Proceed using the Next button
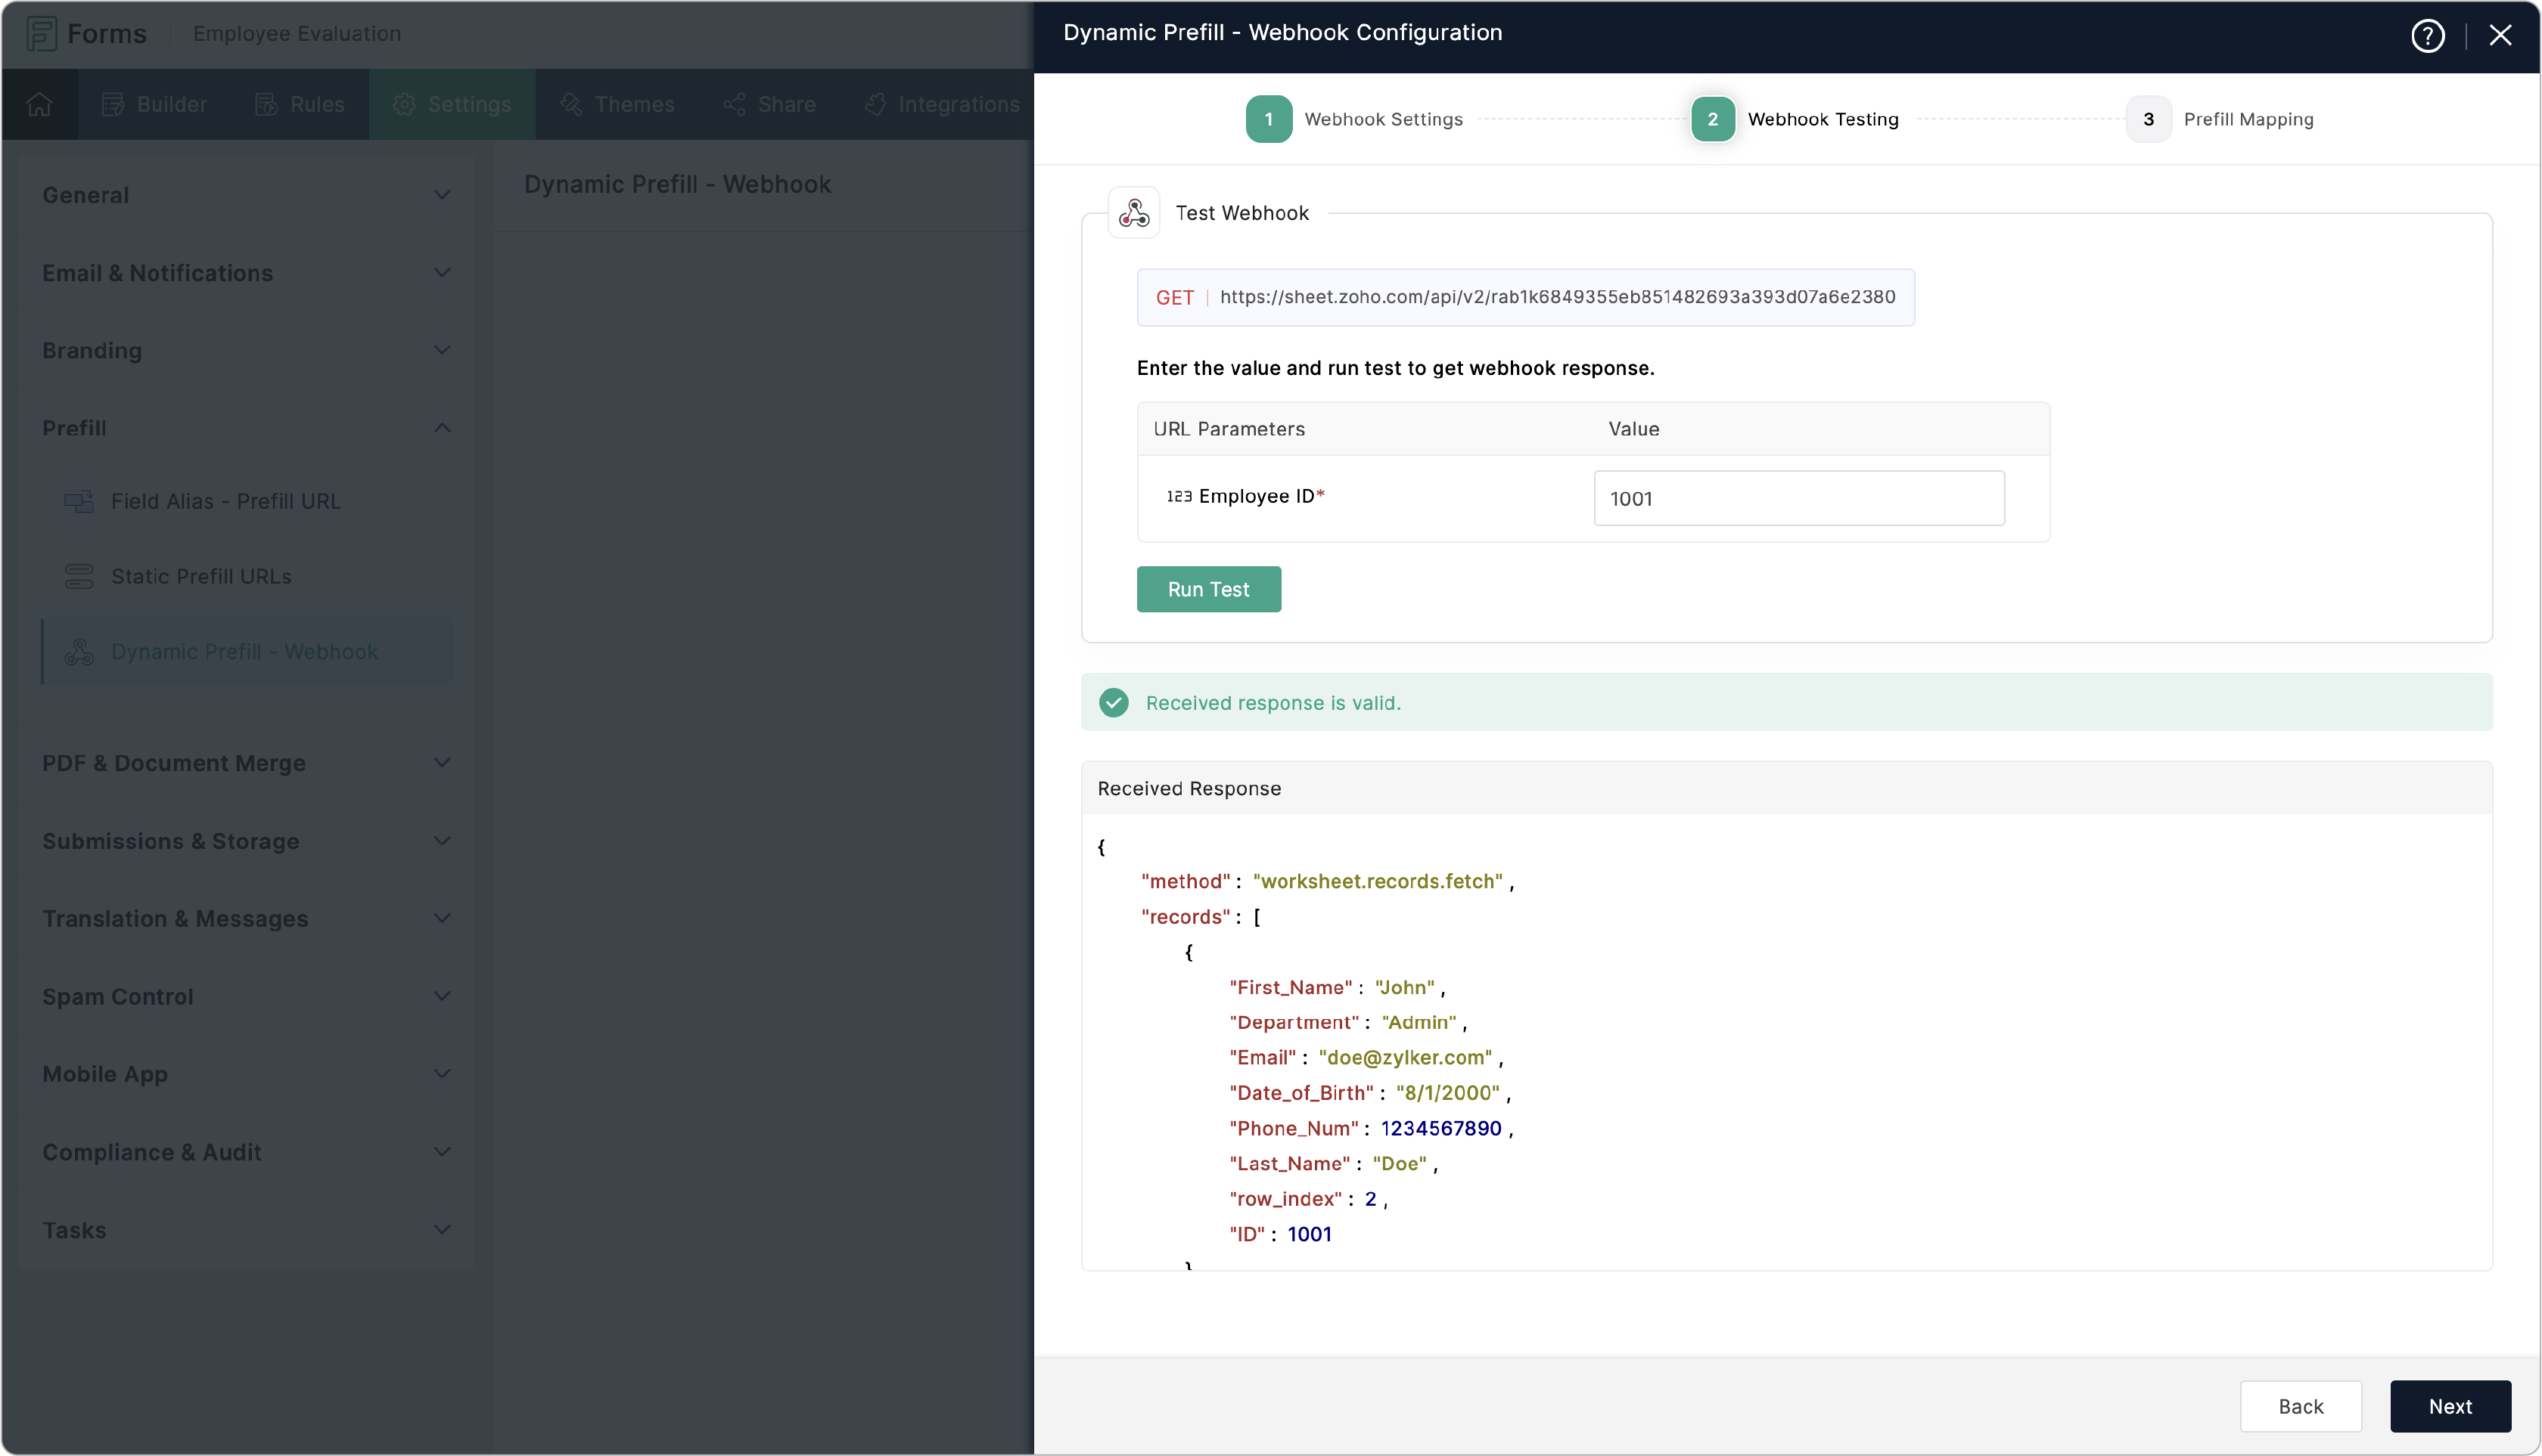This screenshot has height=1456, width=2542. (2451, 1405)
